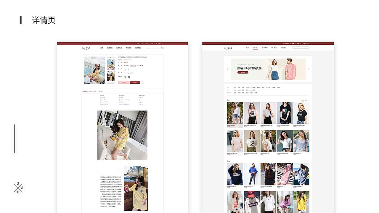The width and height of the screenshot is (379, 213).
Task: Open the yellow sweatshirt product at bottom right
Action: click(301, 202)
